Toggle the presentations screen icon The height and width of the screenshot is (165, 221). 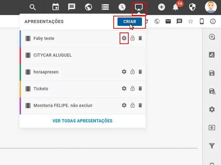tap(139, 7)
